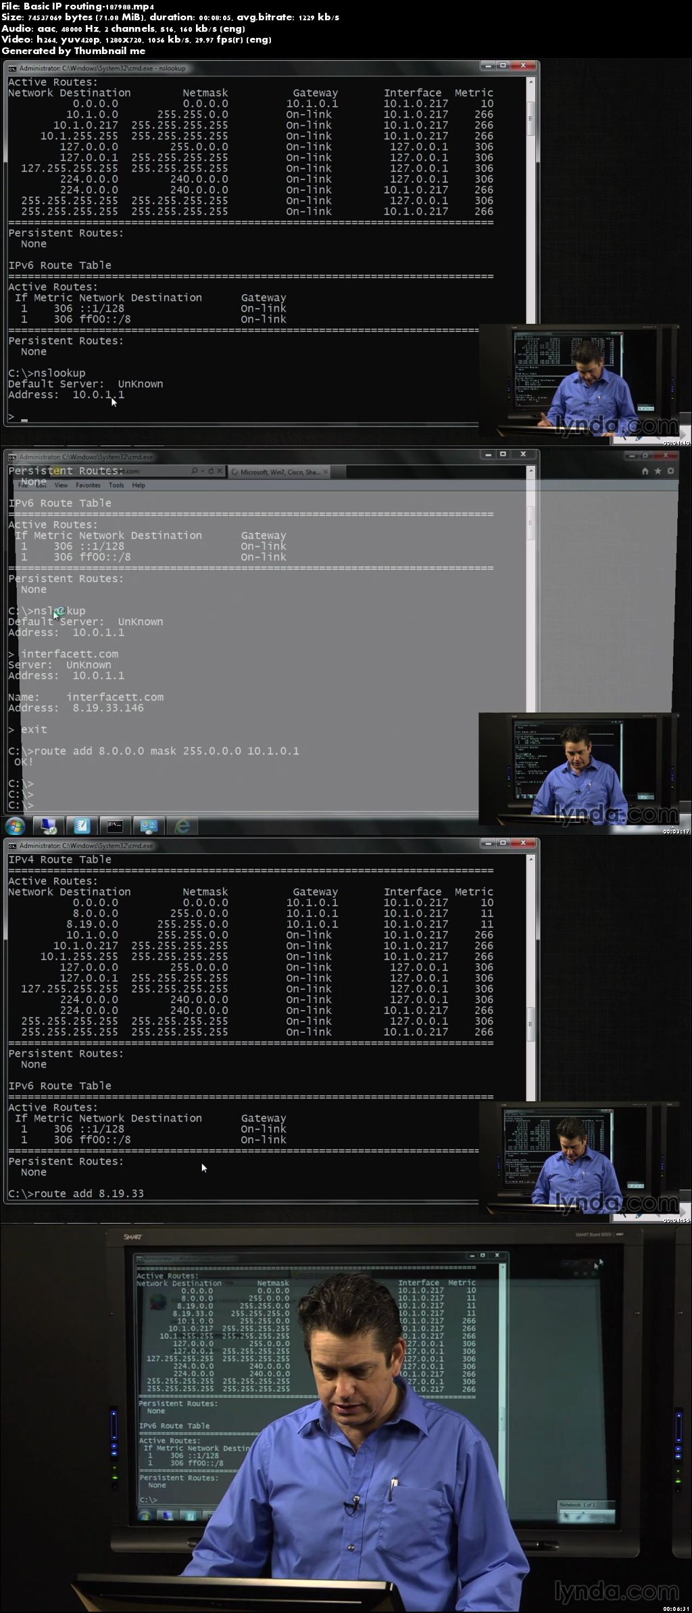Image resolution: width=692 pixels, height=1613 pixels.
Task: Open the View menu in Internet Explorer
Action: pyautogui.click(x=61, y=485)
